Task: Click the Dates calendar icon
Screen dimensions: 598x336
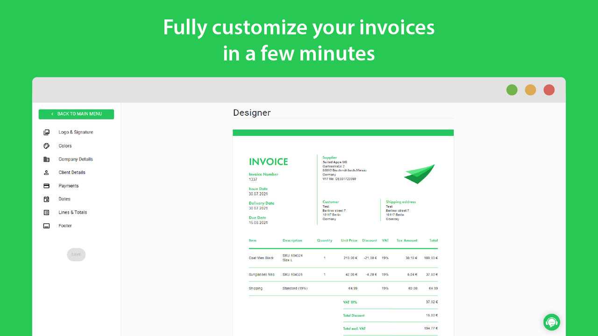Action: pos(46,199)
